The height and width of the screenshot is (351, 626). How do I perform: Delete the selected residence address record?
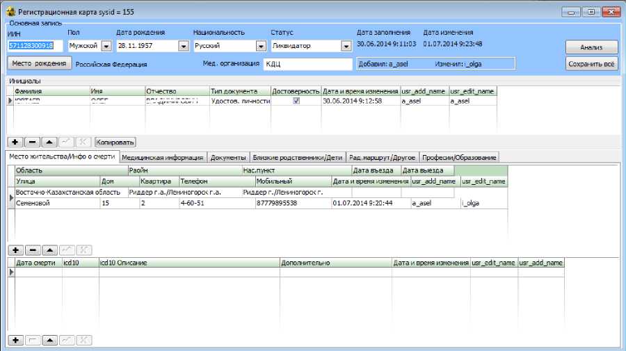(x=32, y=249)
